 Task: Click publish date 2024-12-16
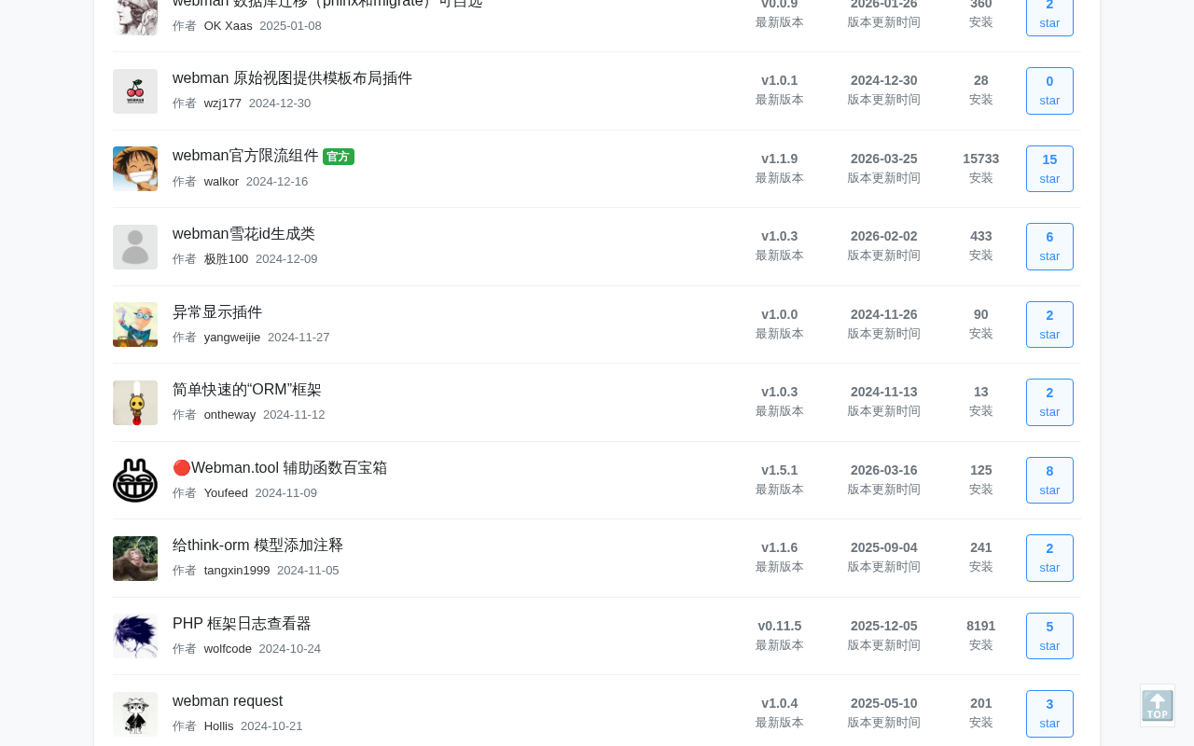277,182
